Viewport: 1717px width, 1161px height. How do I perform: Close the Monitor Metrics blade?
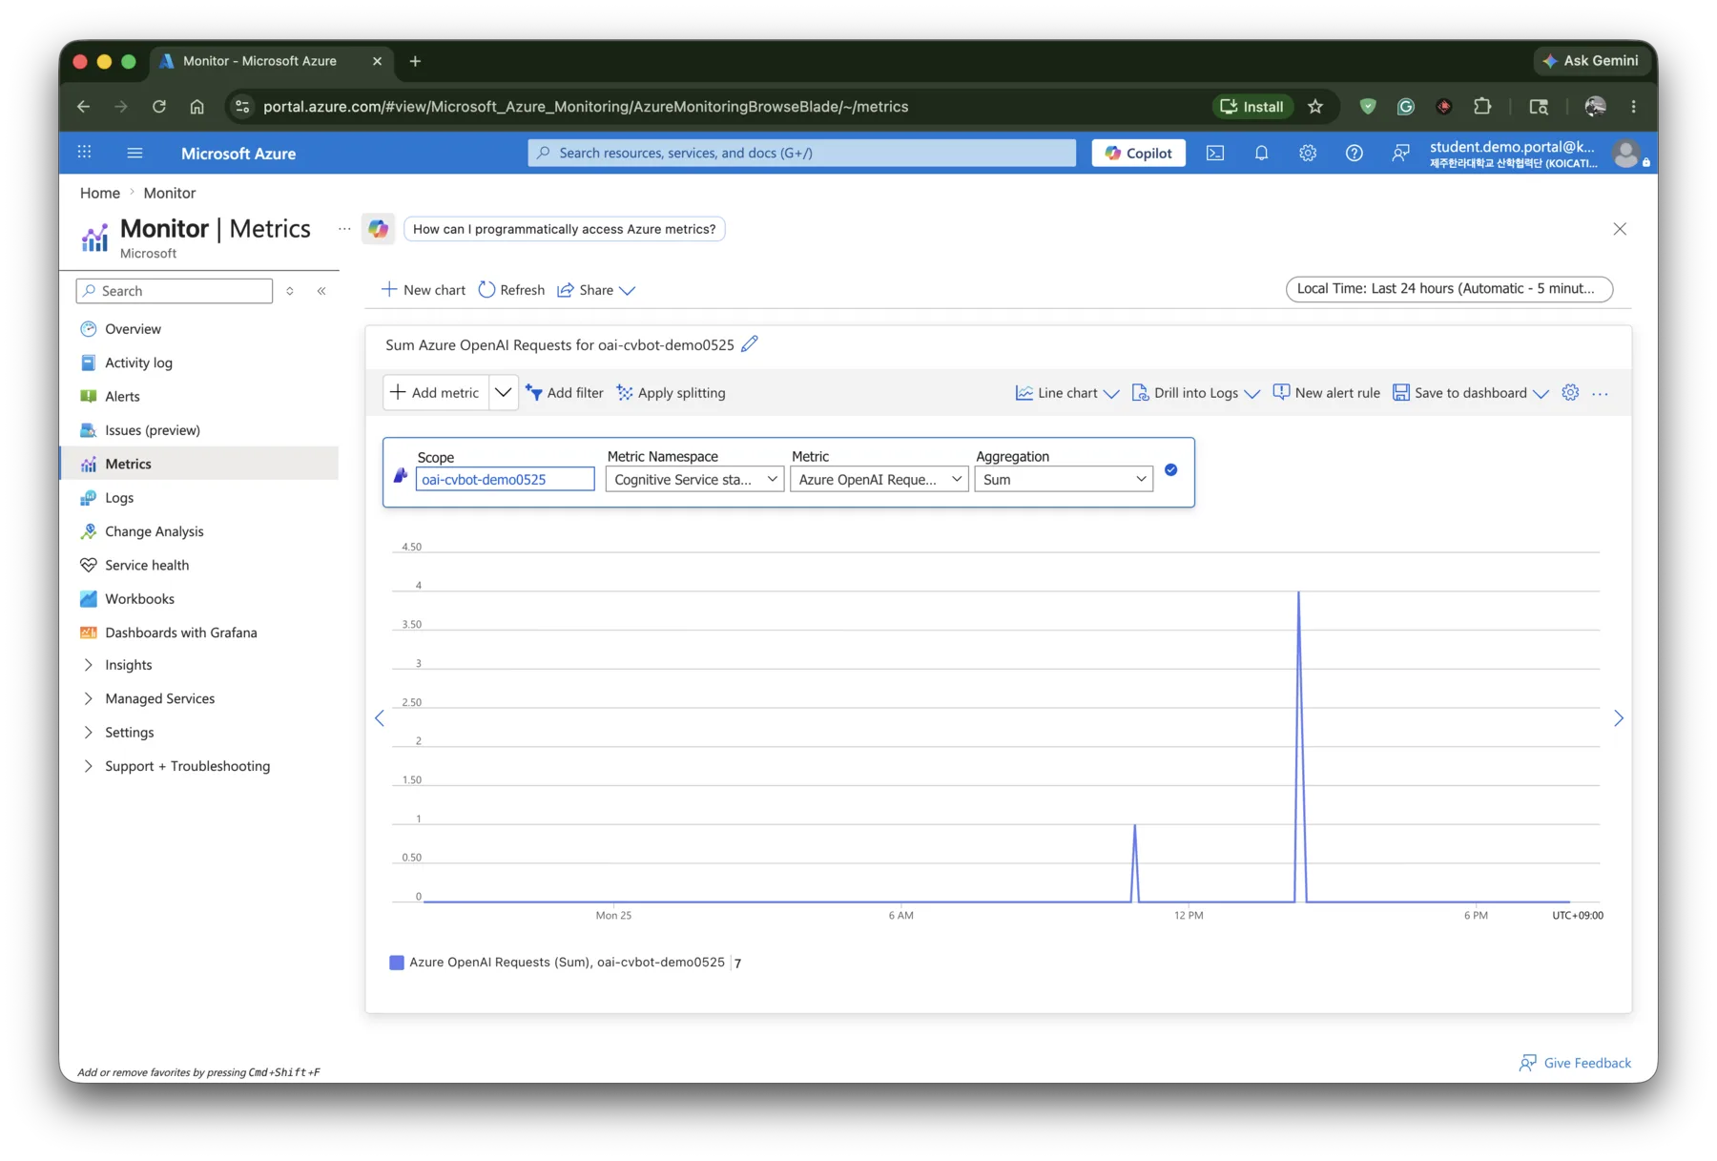(x=1620, y=229)
